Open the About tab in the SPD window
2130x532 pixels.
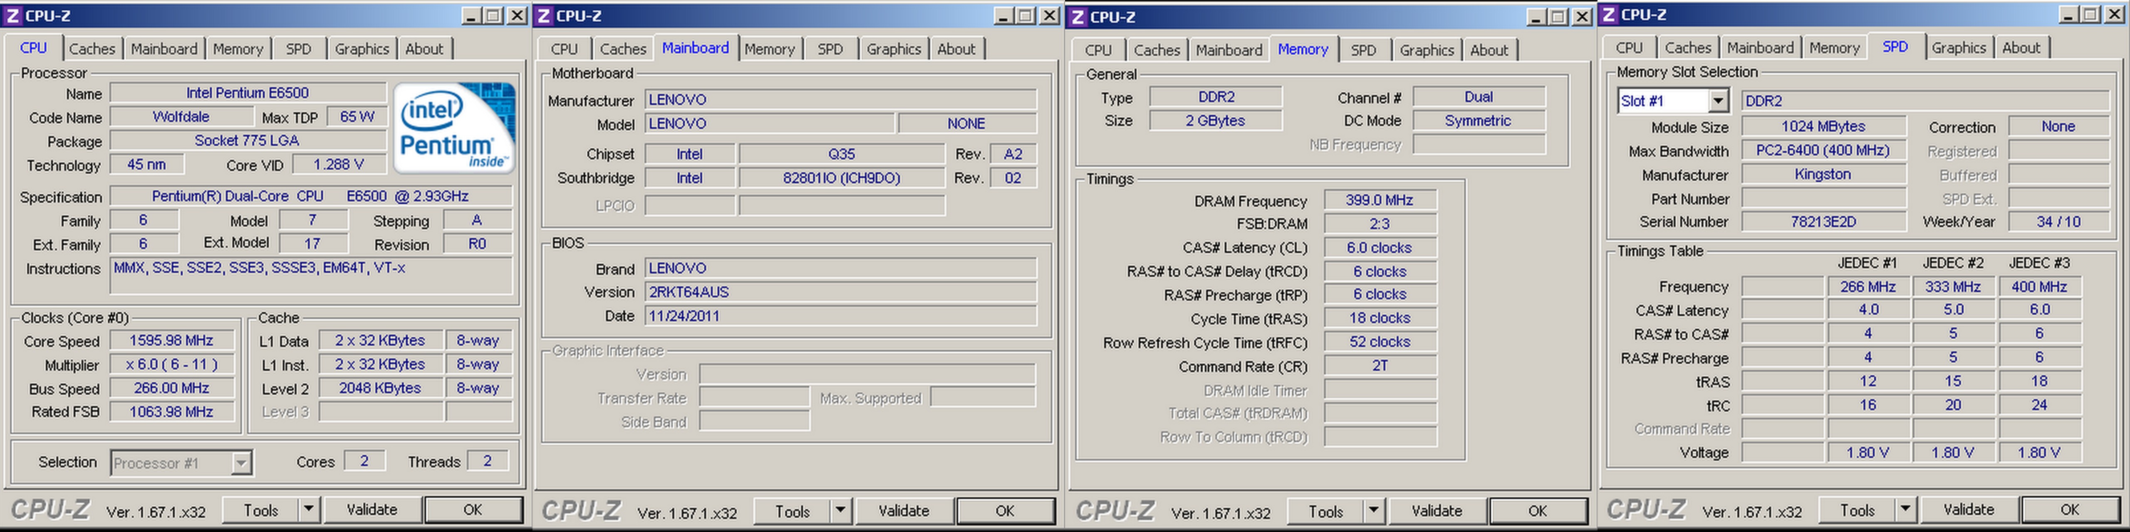pos(2021,48)
